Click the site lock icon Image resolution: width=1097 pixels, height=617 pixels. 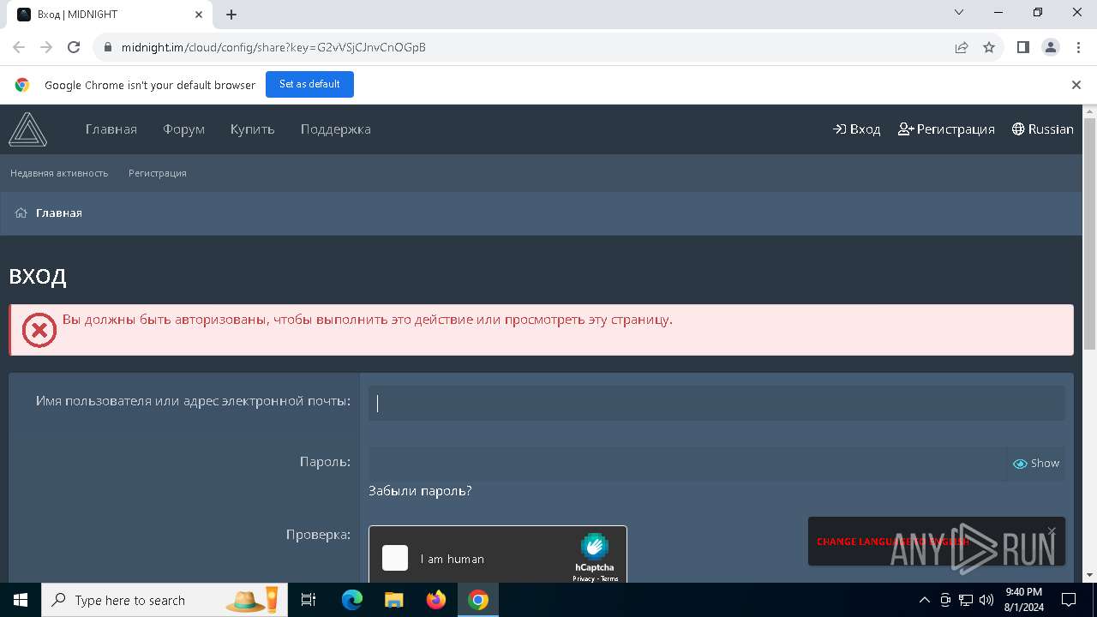point(108,47)
